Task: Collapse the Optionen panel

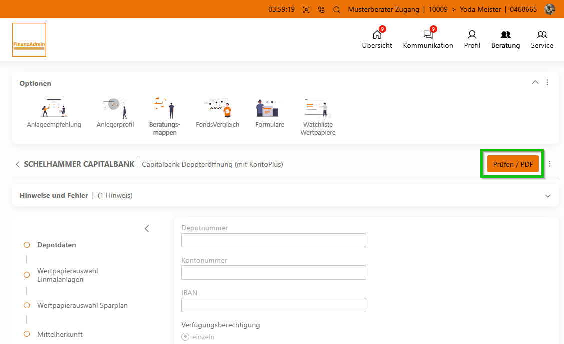Action: (x=535, y=82)
